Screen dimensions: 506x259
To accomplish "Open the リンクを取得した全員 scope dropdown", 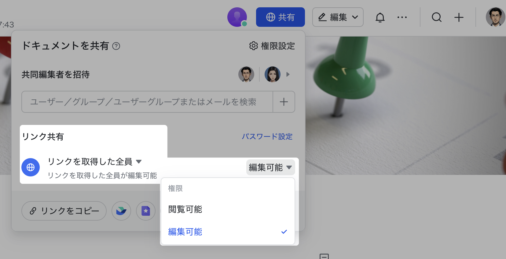I will (95, 161).
